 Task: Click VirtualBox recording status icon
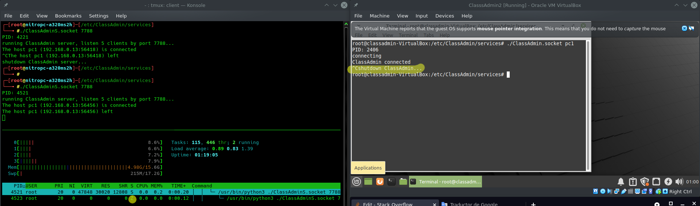click(x=644, y=191)
